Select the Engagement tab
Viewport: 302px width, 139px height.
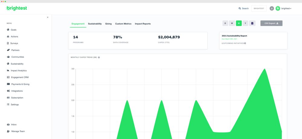coord(78,24)
